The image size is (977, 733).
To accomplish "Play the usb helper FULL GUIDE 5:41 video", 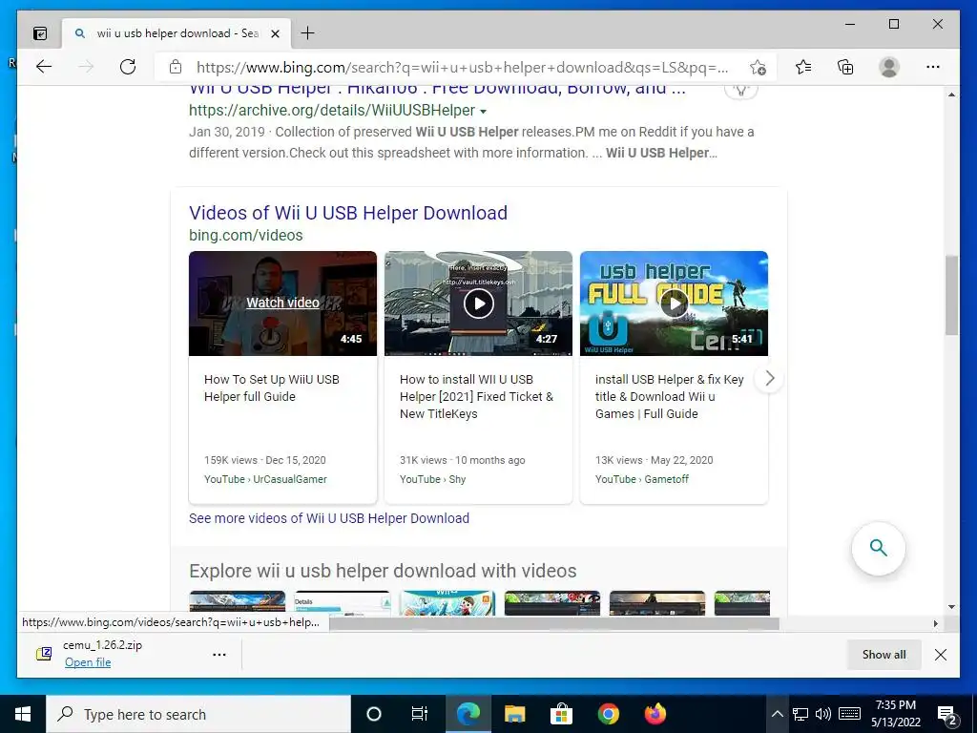I will pos(675,304).
